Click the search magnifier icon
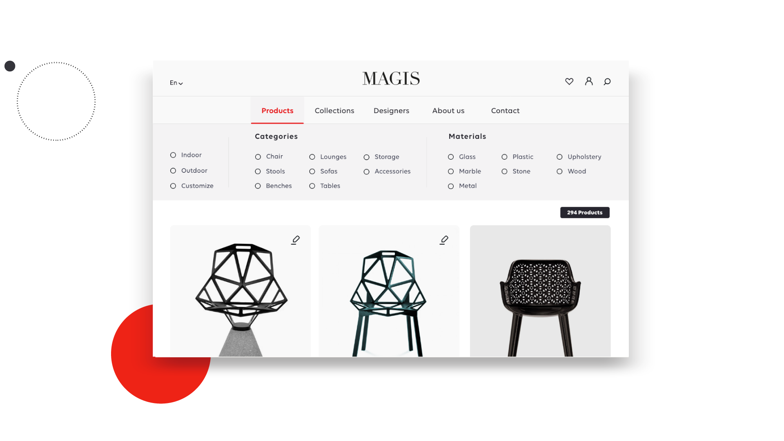This screenshot has height=441, width=784. click(607, 81)
